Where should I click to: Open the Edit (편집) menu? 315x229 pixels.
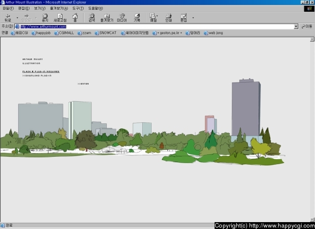click(24, 8)
